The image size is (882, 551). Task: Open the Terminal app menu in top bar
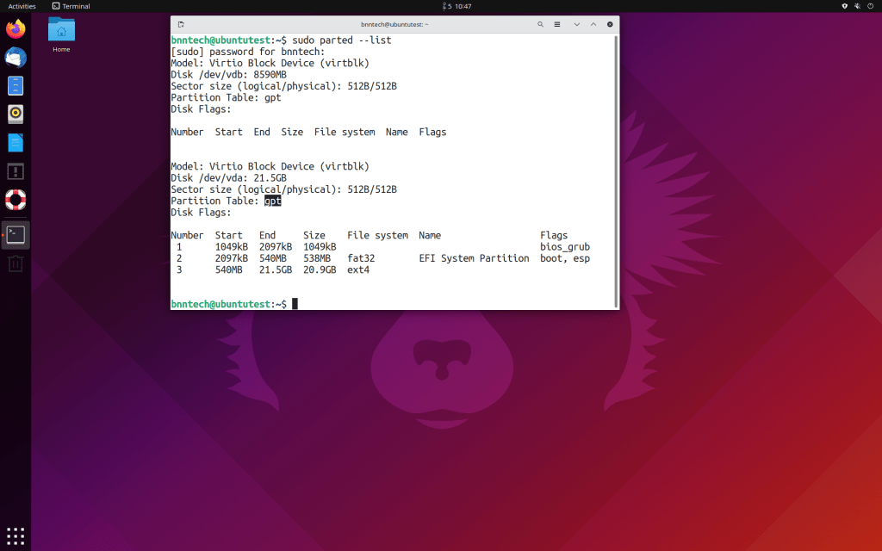[71, 6]
